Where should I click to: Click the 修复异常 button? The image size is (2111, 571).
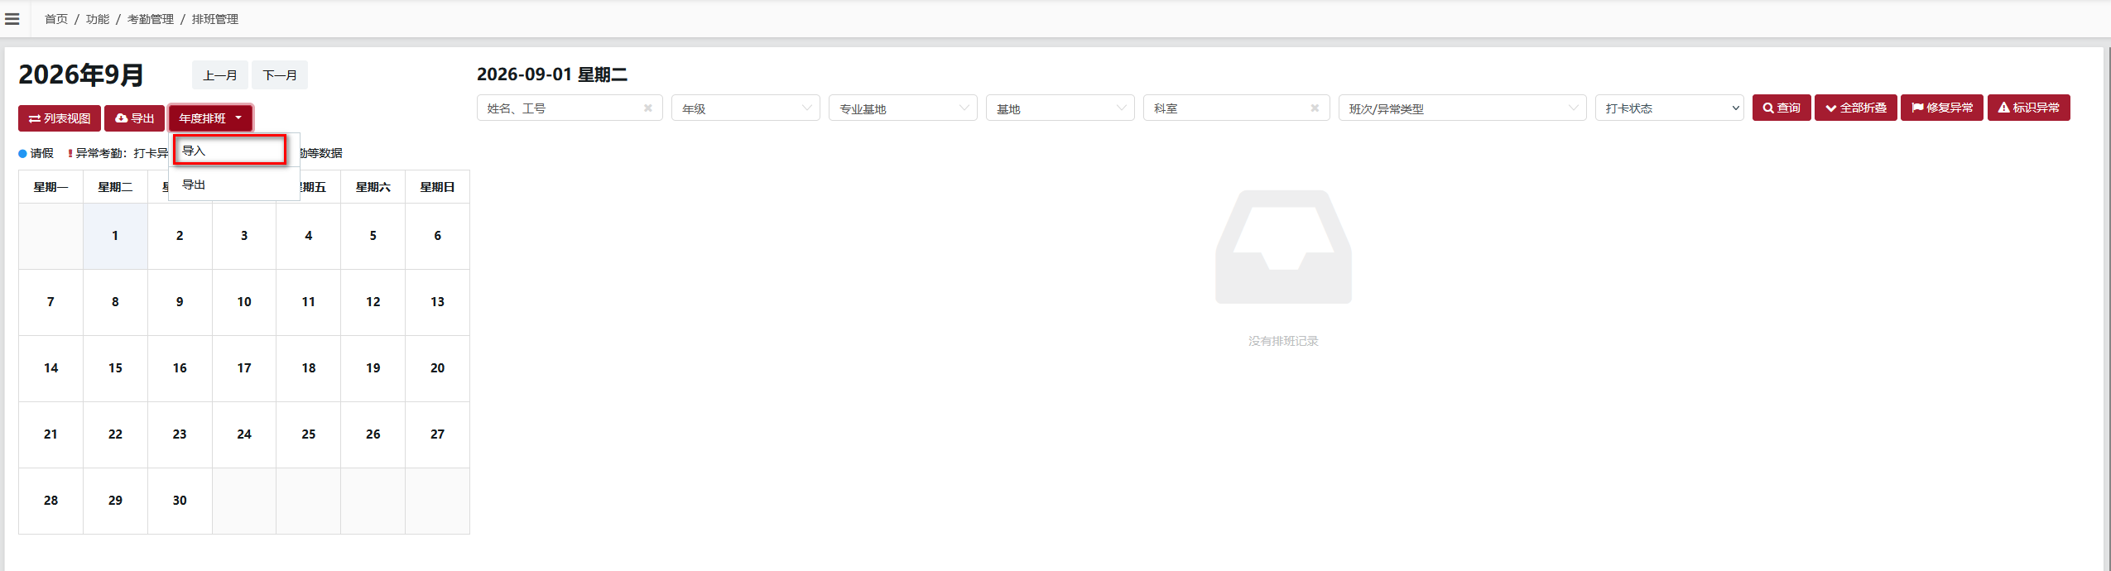coord(1942,108)
